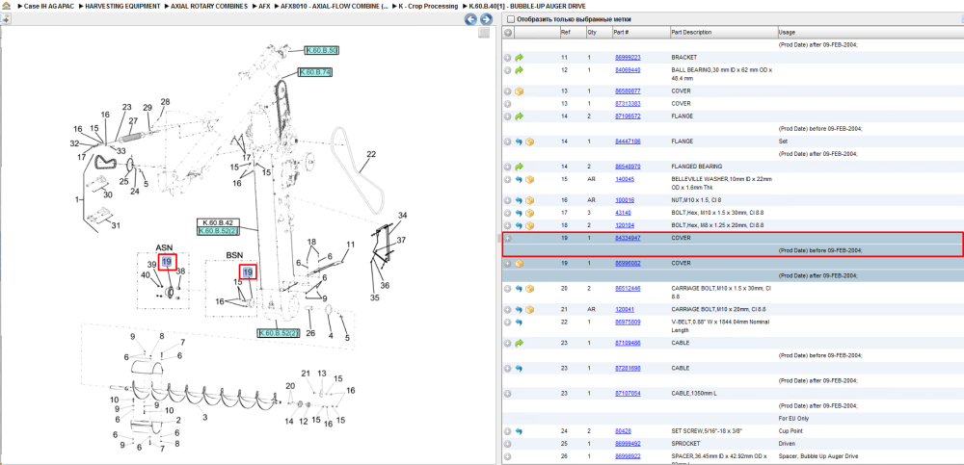Select callout 22 on the belt diagram

point(371,154)
